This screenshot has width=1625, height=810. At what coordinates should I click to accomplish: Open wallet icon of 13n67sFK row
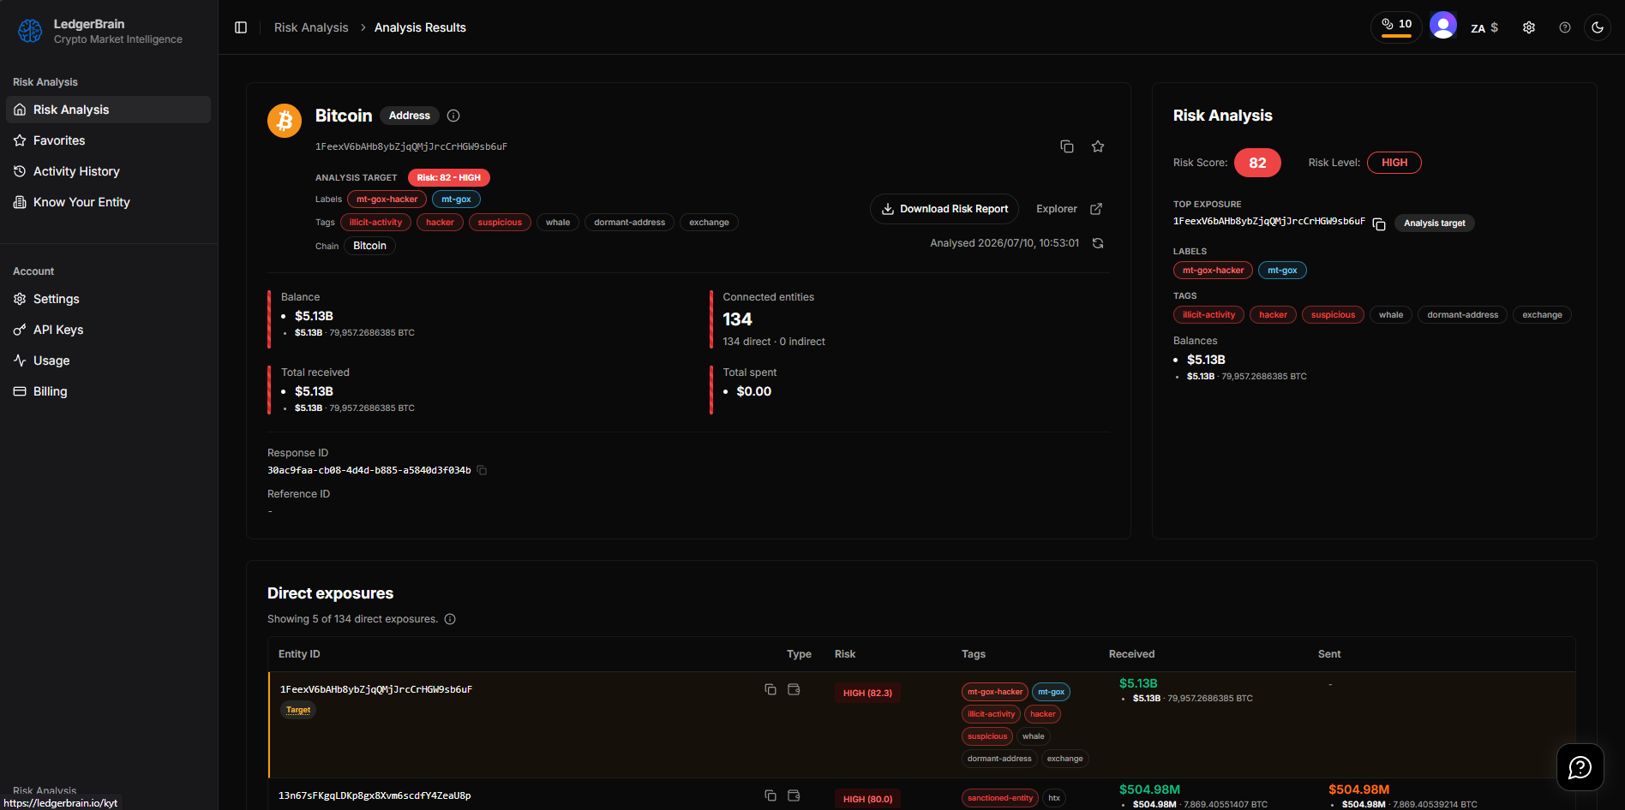794,795
